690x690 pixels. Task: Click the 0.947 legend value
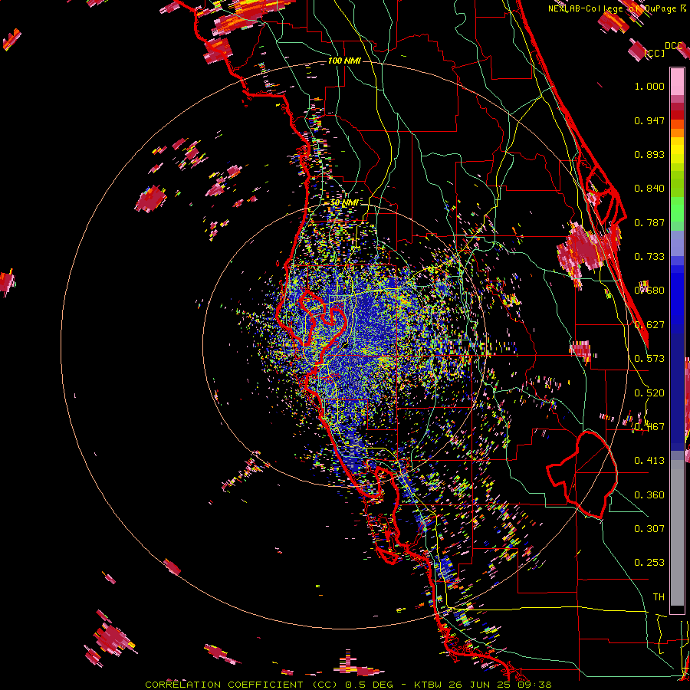click(649, 120)
